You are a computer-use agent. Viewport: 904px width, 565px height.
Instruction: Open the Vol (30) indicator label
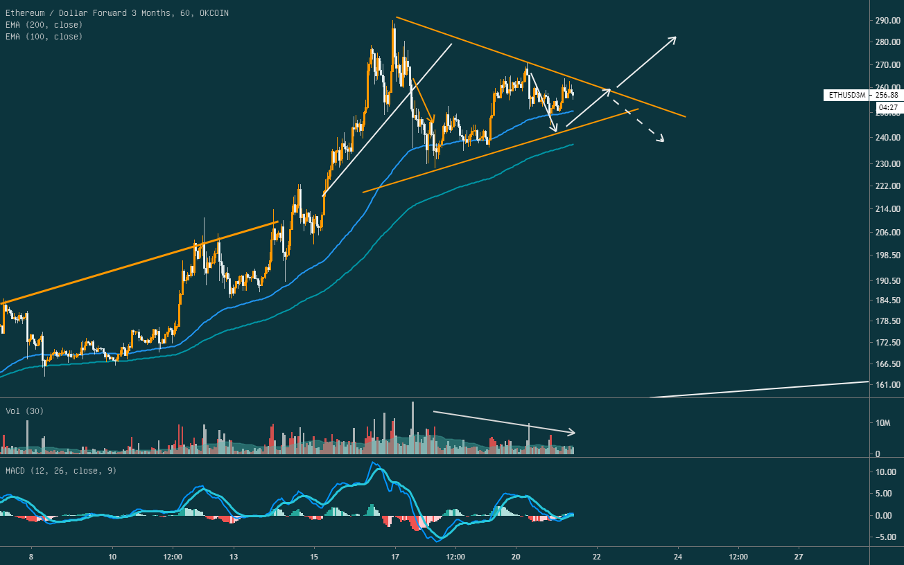pos(22,411)
